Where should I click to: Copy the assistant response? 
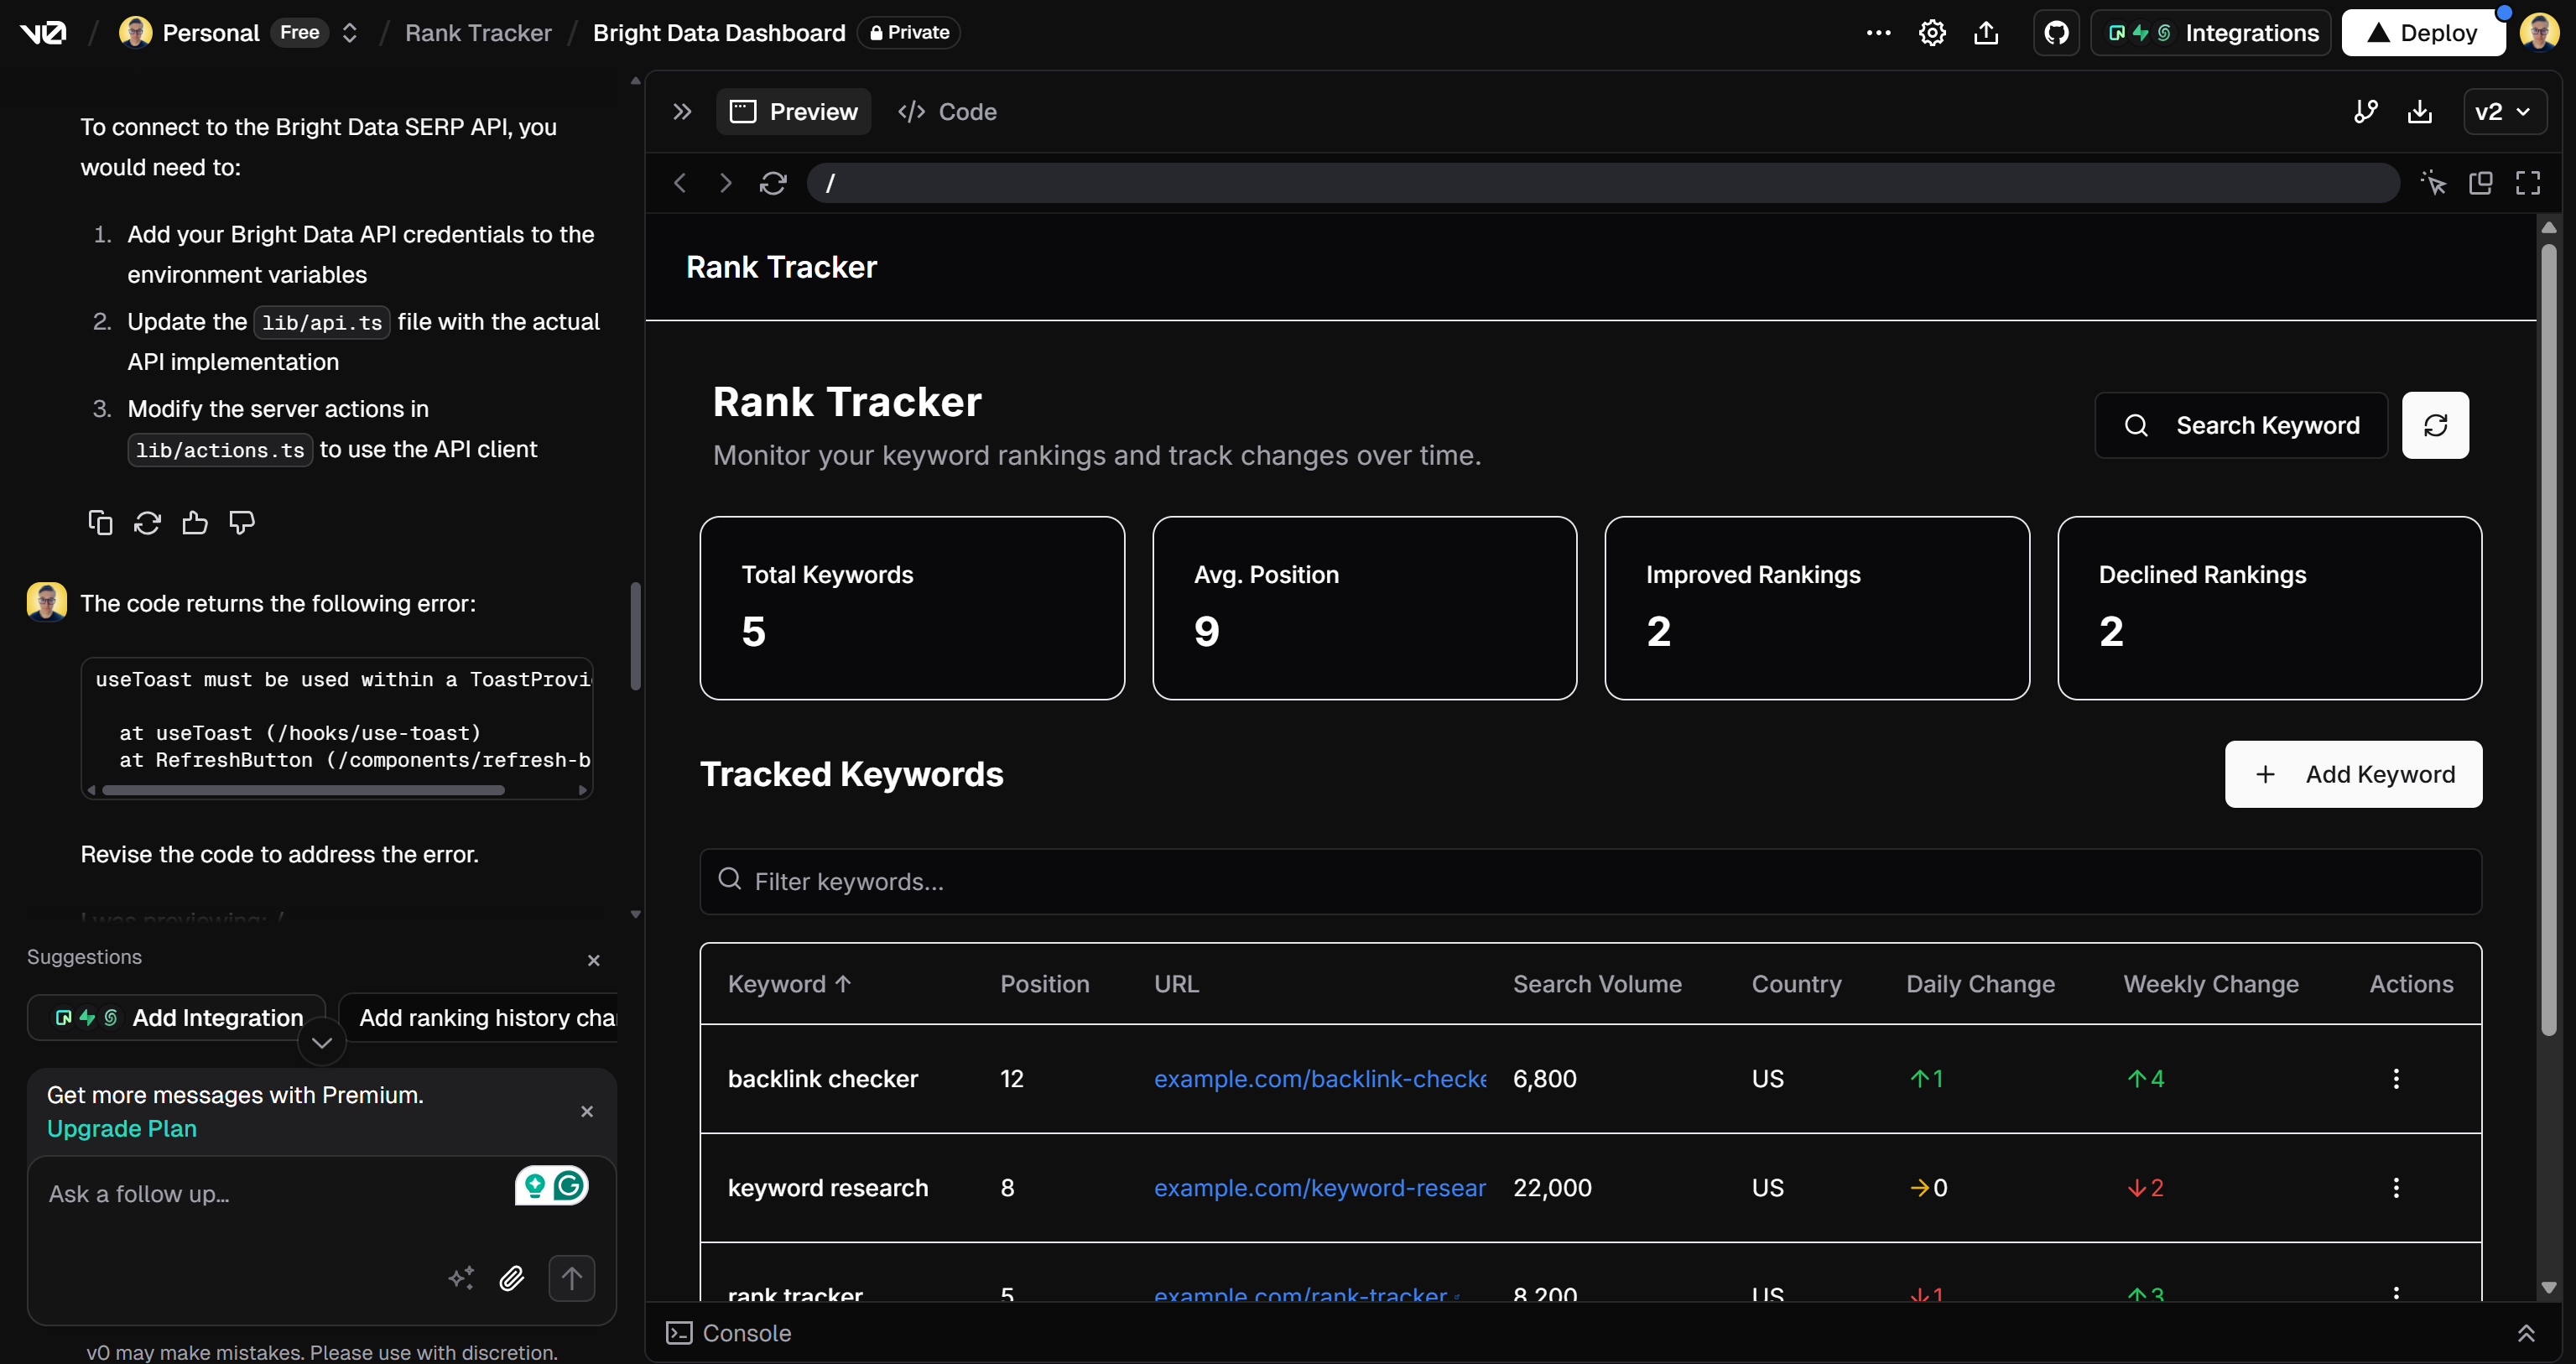pyautogui.click(x=100, y=523)
